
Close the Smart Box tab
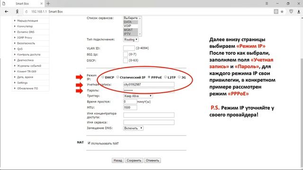click(41, 3)
